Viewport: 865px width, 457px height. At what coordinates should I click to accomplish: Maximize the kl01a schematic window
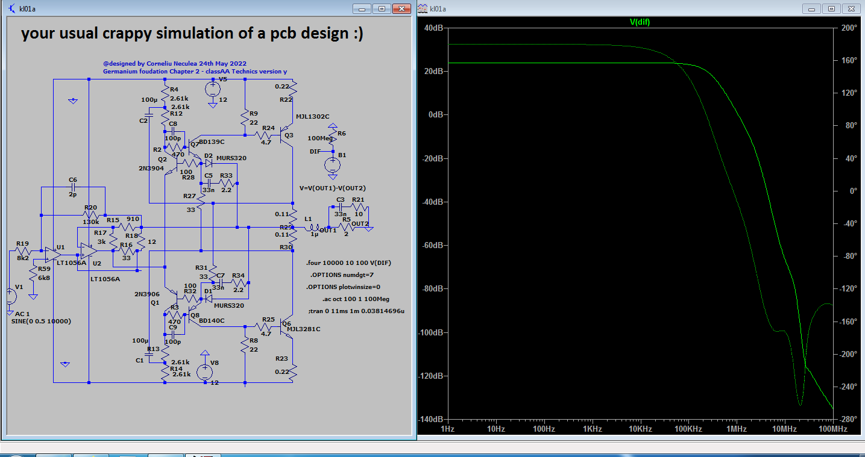[x=381, y=8]
